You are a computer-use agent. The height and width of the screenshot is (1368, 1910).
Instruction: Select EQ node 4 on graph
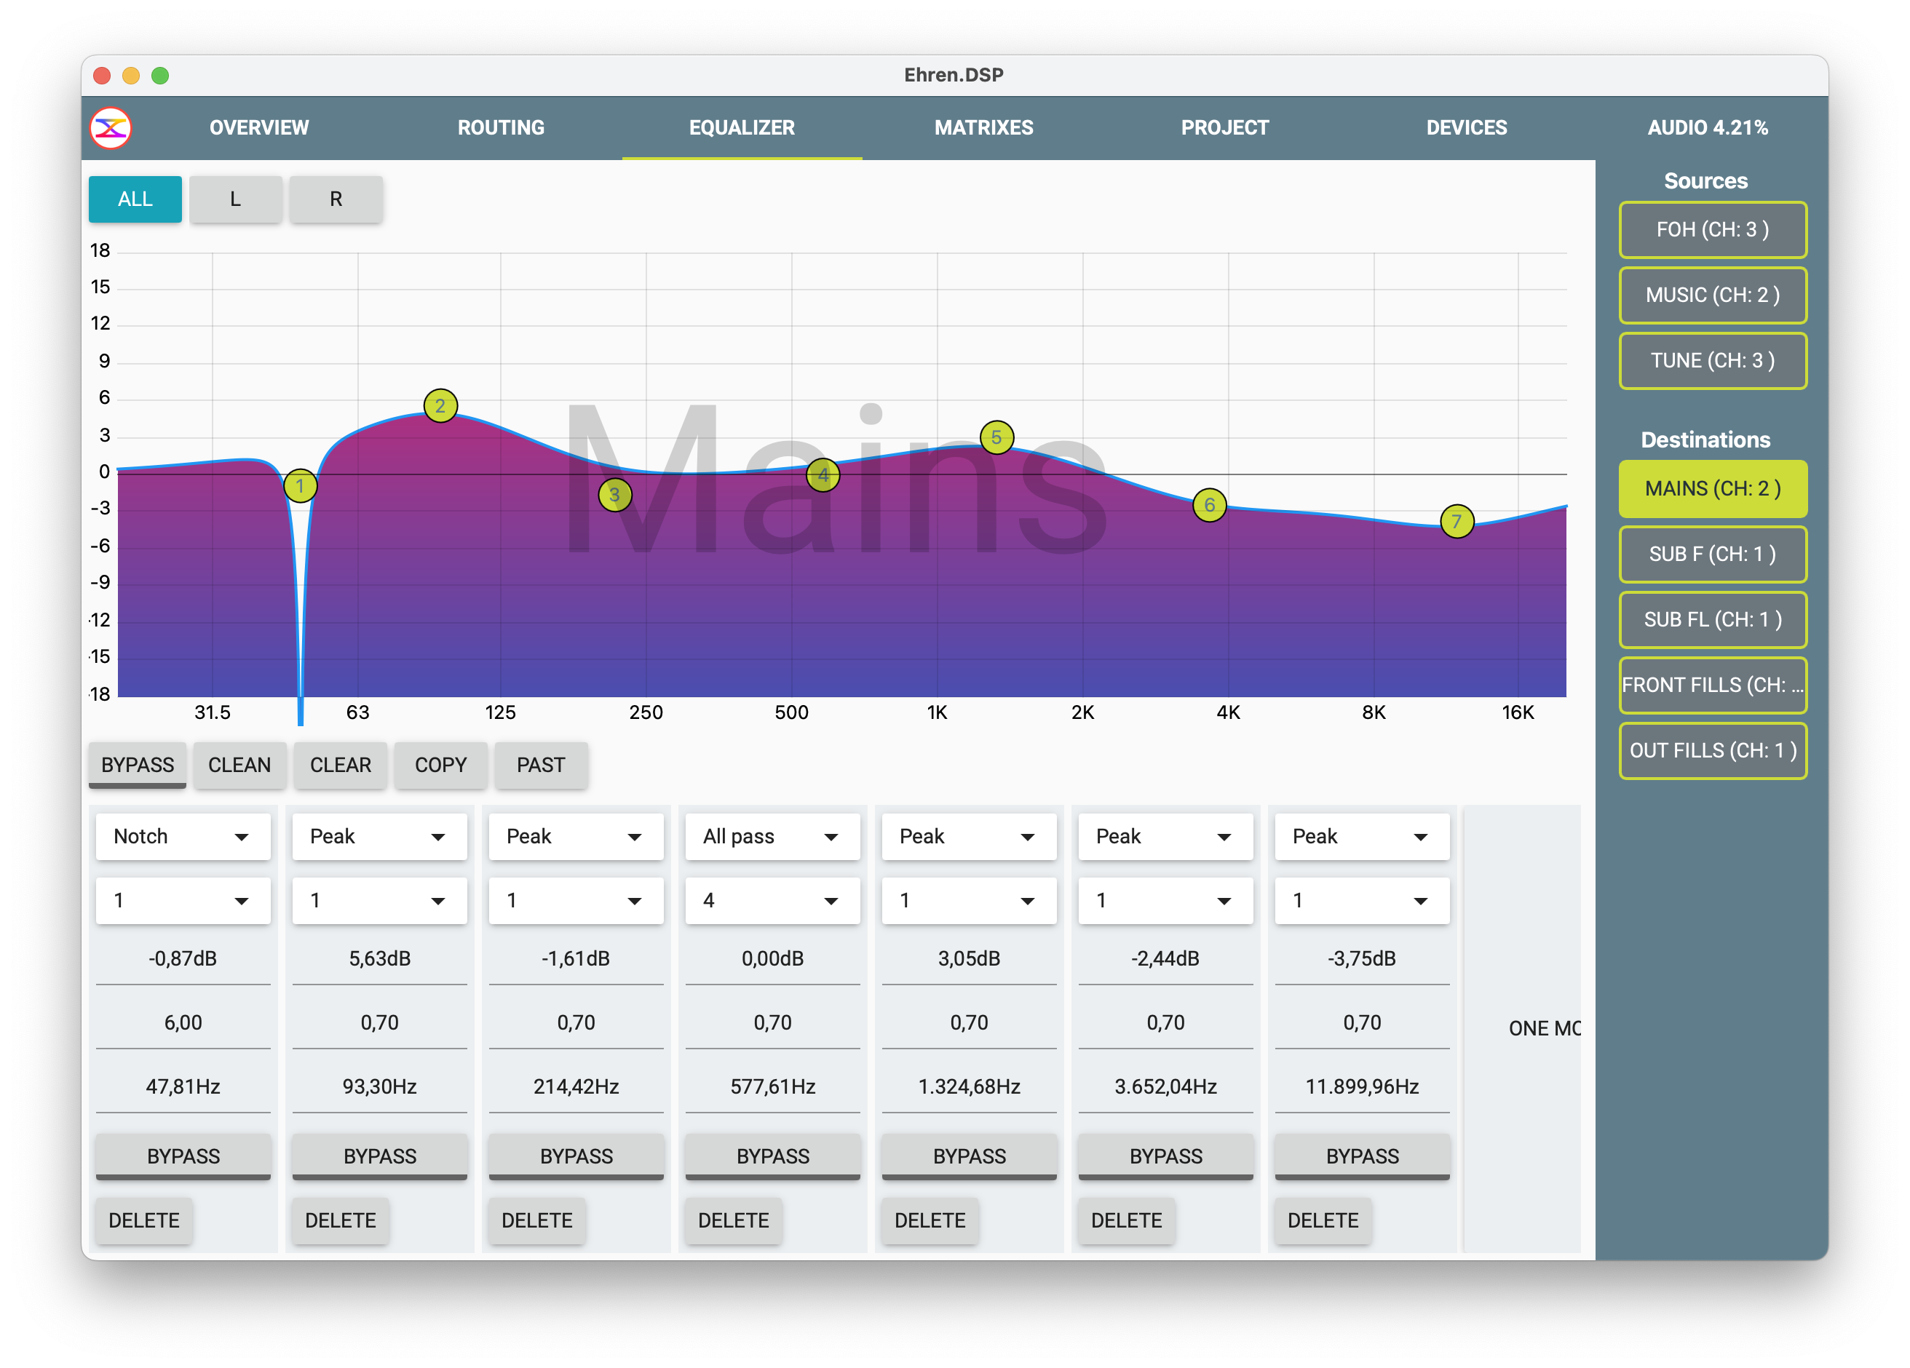click(823, 475)
